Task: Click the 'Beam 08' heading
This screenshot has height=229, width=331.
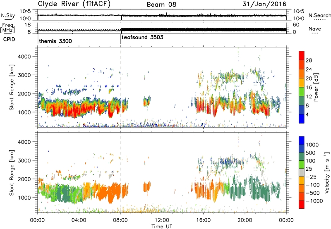Action: coord(161,5)
